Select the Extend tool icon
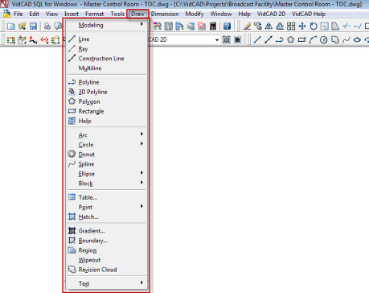The width and height of the screenshot is (369, 293). point(358,26)
